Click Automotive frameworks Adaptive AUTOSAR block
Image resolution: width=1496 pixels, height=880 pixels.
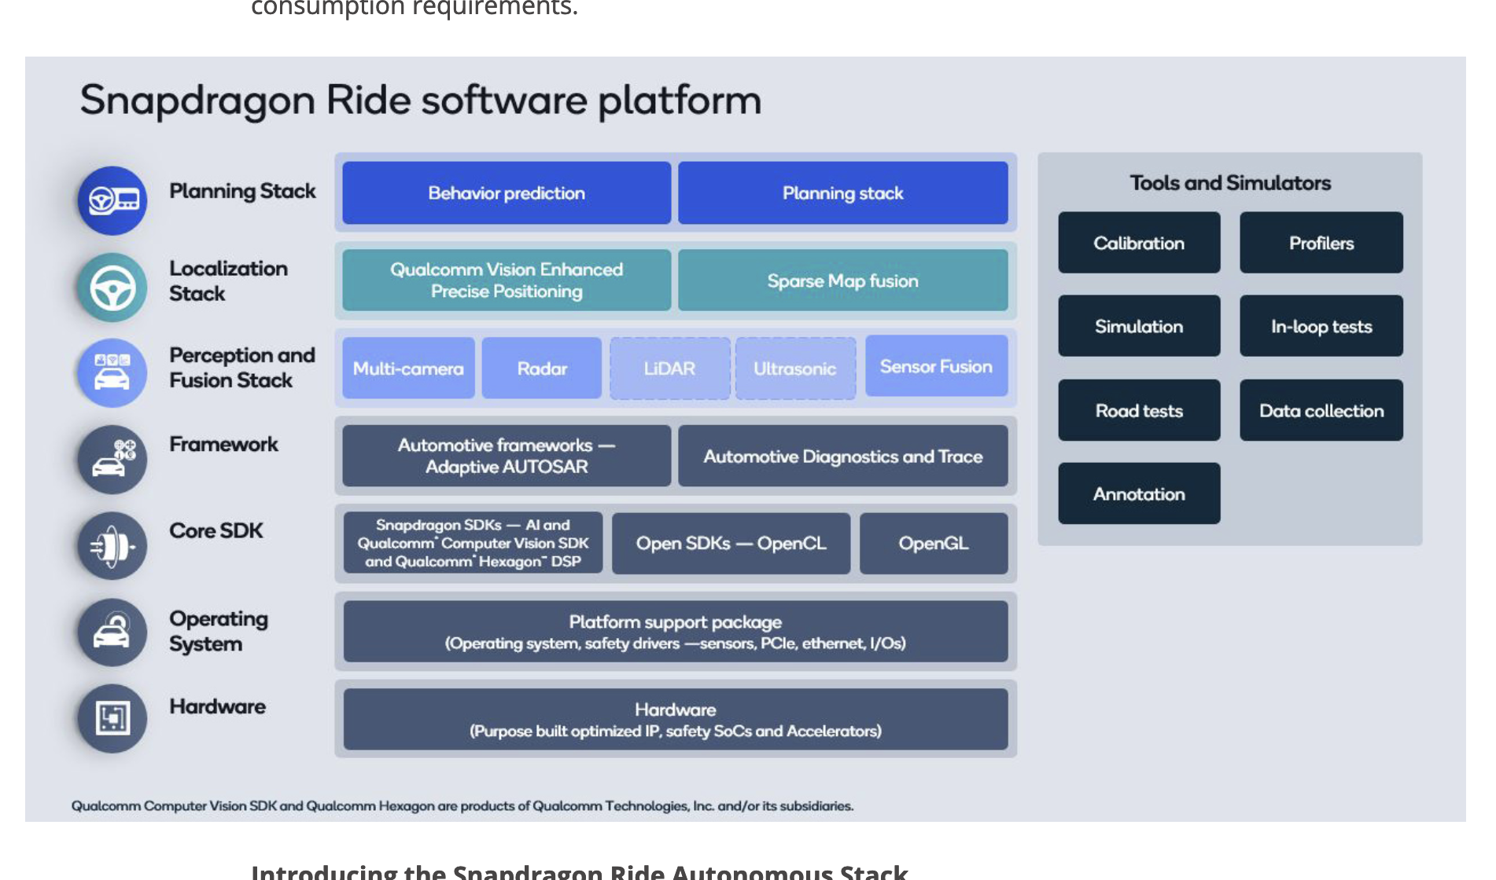(x=507, y=456)
